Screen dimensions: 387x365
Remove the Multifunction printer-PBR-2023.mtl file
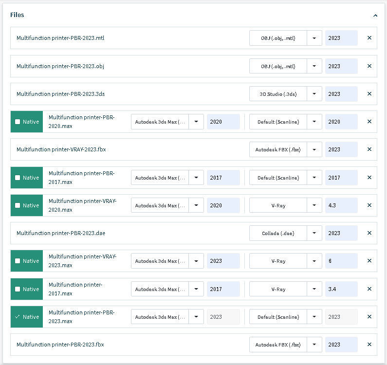click(x=369, y=38)
